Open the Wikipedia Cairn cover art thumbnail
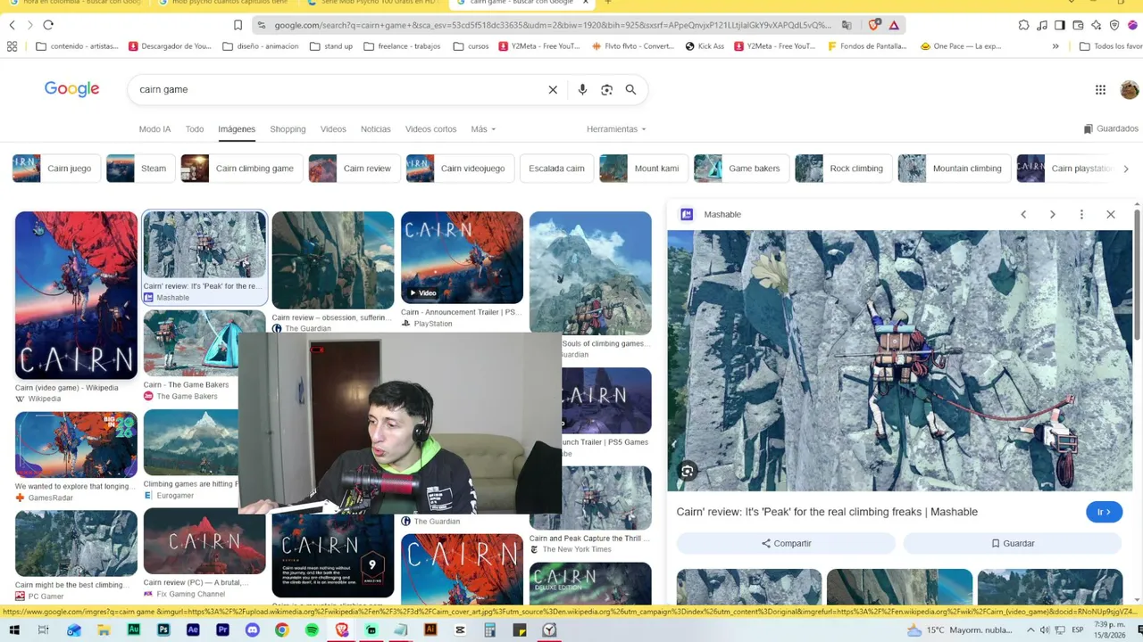The height and width of the screenshot is (642, 1143). click(x=76, y=295)
